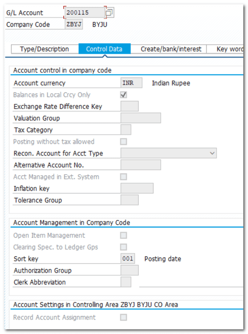The width and height of the screenshot is (248, 334).
Task: Click the Valuation Group input field
Action: point(140,118)
